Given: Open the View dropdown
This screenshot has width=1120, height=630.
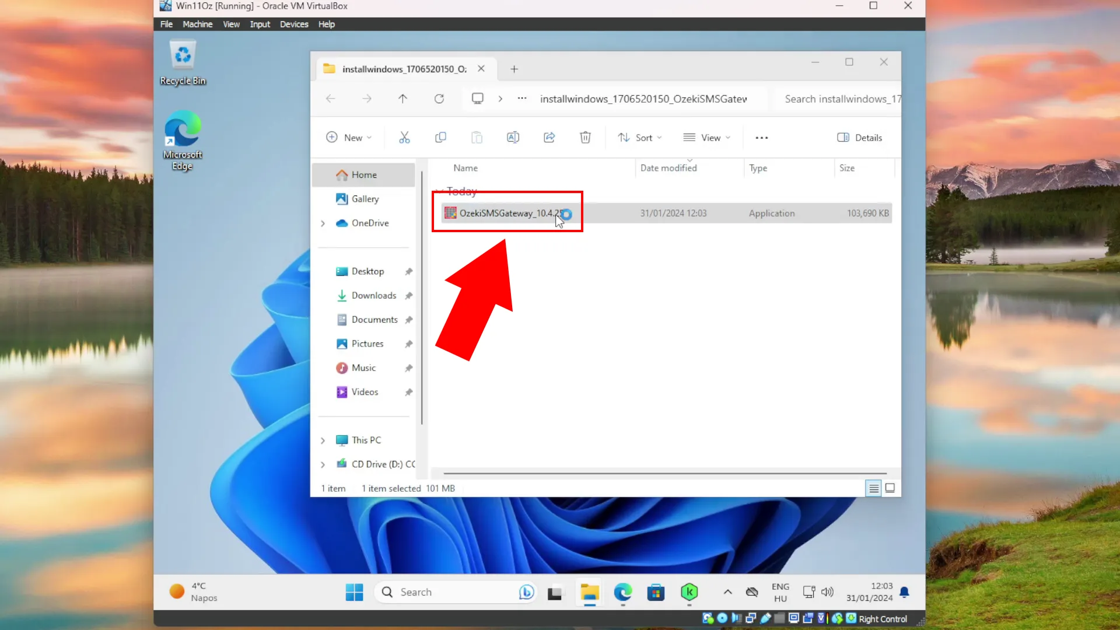Looking at the screenshot, I should [x=706, y=138].
